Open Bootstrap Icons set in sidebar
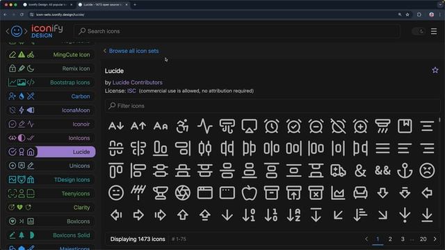Screen dimensions: 445x250 51,83
